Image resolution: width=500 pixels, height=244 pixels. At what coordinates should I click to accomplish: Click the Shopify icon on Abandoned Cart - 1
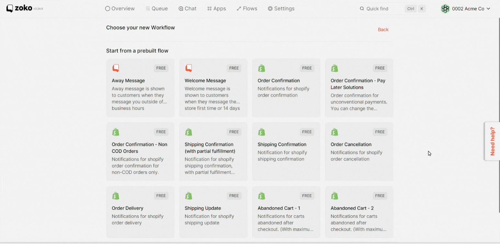(262, 196)
